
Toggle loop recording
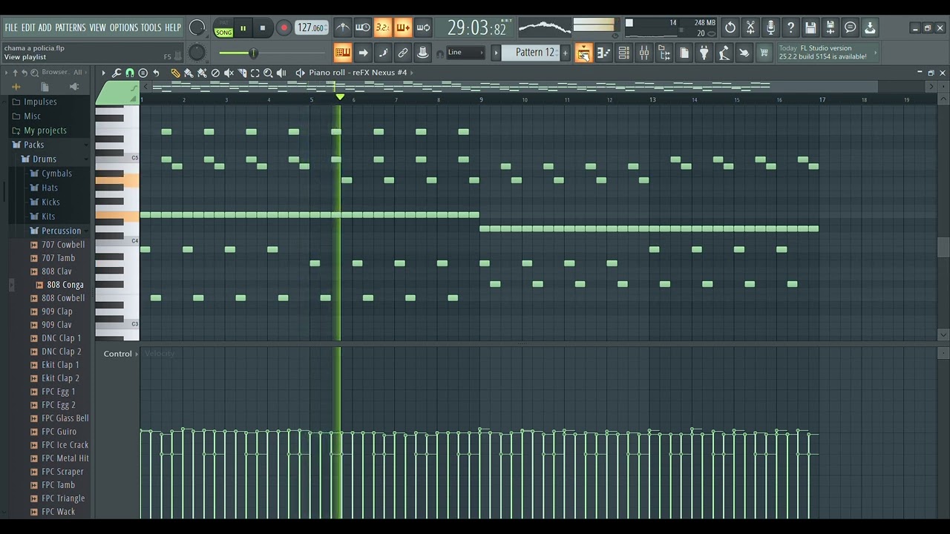pyautogui.click(x=423, y=28)
